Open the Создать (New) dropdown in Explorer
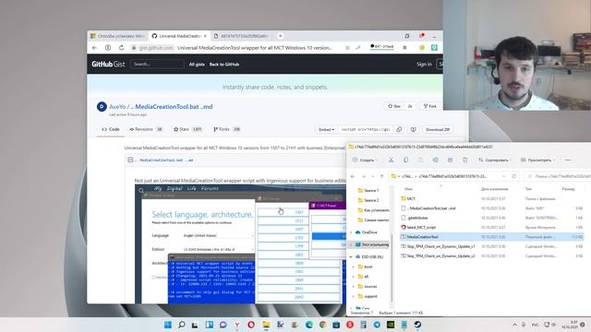 coord(365,160)
